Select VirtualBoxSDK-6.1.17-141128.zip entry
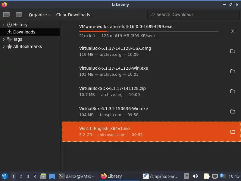The height and width of the screenshot is (181, 241). click(151, 91)
